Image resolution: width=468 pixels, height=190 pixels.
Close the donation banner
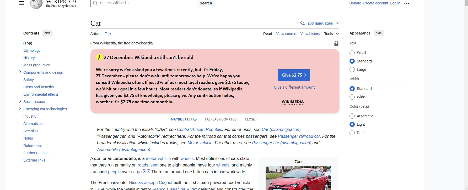click(x=252, y=119)
